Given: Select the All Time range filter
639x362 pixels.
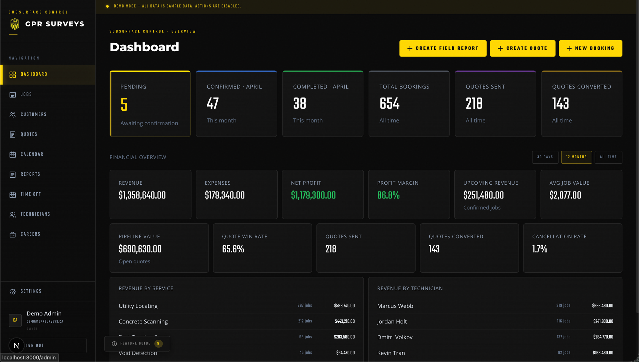Looking at the screenshot, I should [x=608, y=157].
